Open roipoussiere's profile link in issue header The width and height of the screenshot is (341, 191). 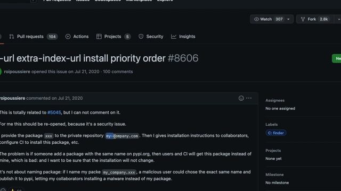point(17,72)
